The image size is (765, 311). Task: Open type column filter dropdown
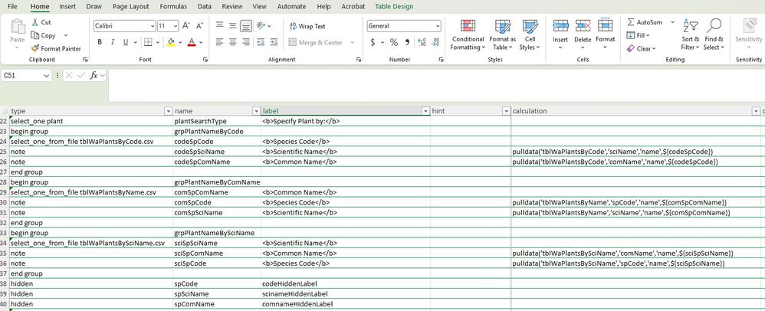point(169,111)
